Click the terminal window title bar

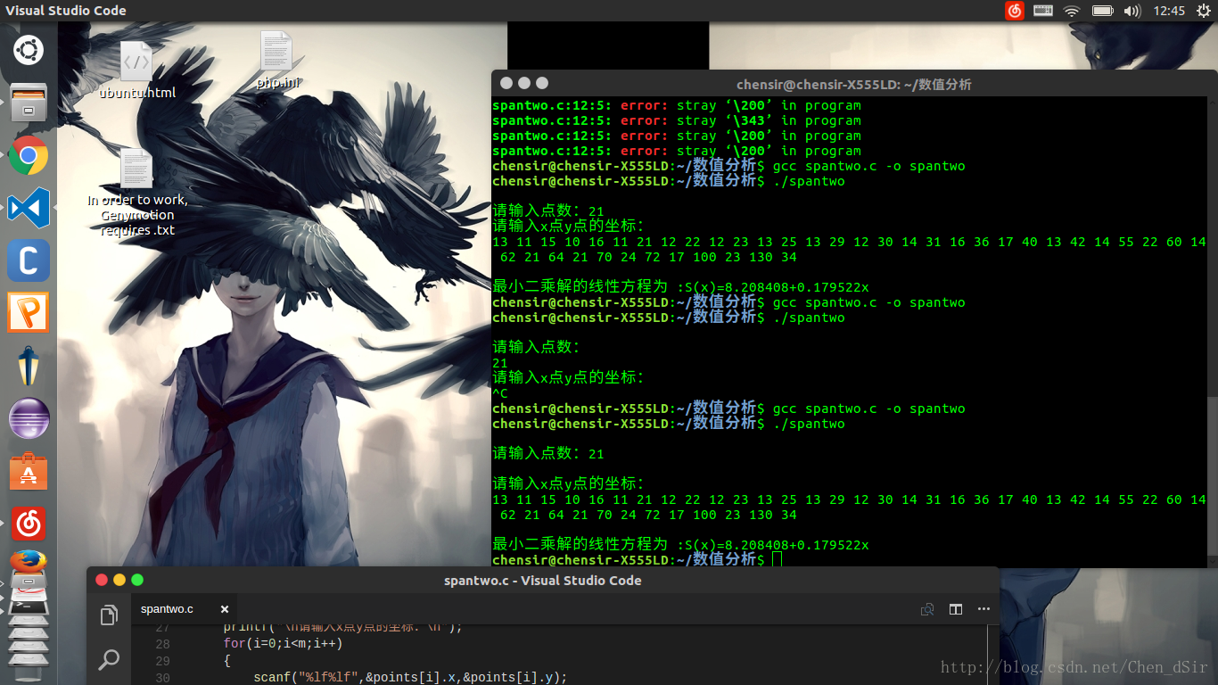point(853,84)
